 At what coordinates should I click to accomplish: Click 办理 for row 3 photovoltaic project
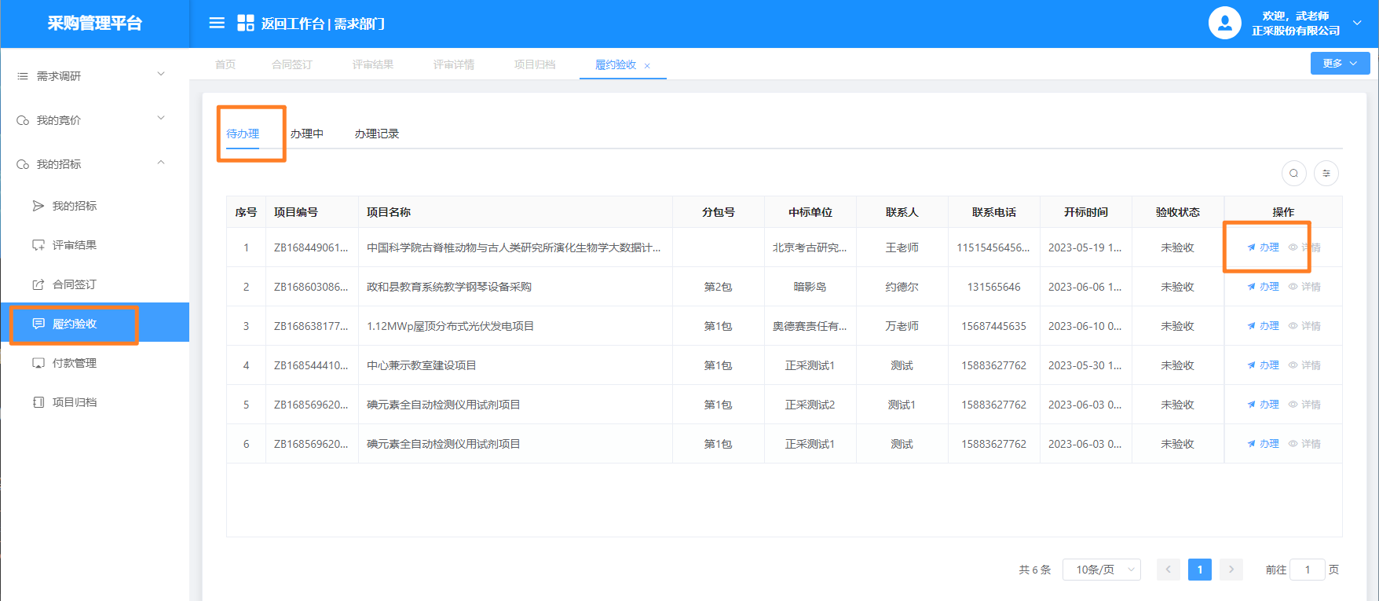pyautogui.click(x=1264, y=326)
